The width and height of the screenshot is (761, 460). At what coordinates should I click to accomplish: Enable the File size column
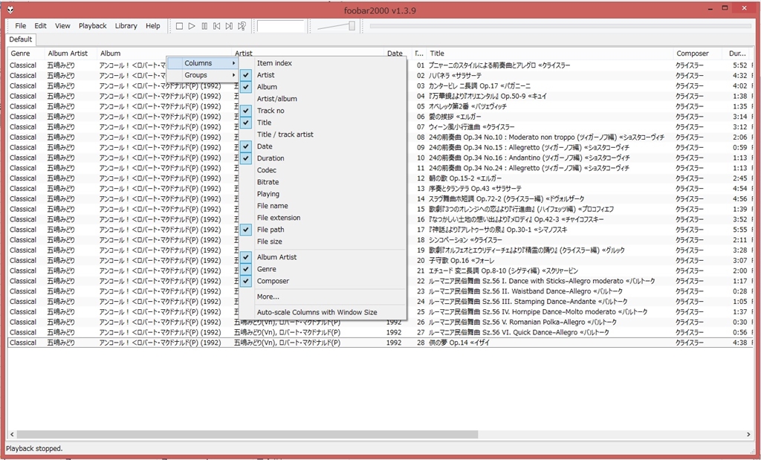tap(323, 242)
